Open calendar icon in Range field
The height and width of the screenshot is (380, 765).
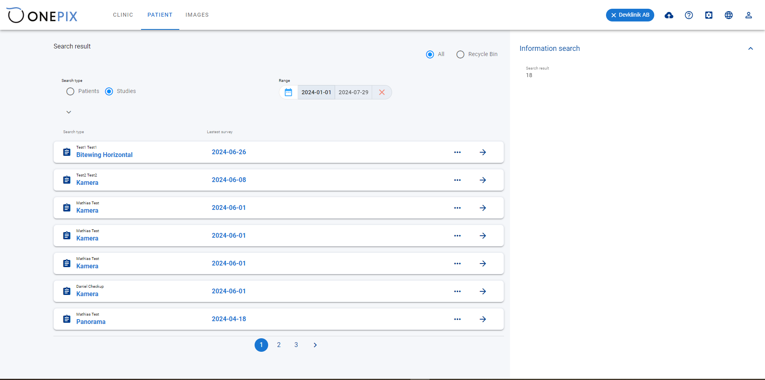(x=288, y=92)
